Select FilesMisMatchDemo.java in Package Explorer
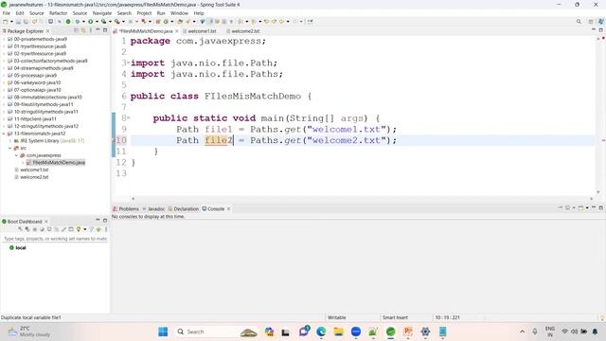The image size is (606, 341). click(59, 162)
